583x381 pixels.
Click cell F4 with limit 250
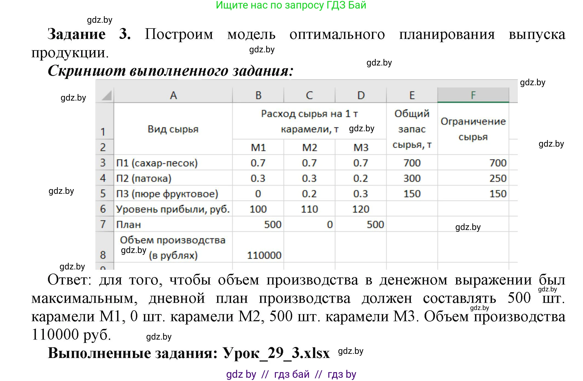pos(473,178)
